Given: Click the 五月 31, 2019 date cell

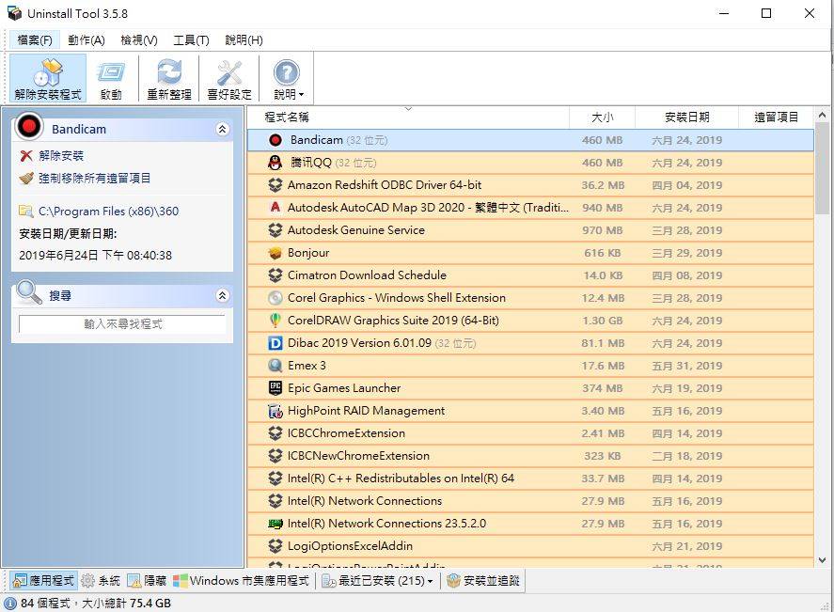Looking at the screenshot, I should [686, 366].
